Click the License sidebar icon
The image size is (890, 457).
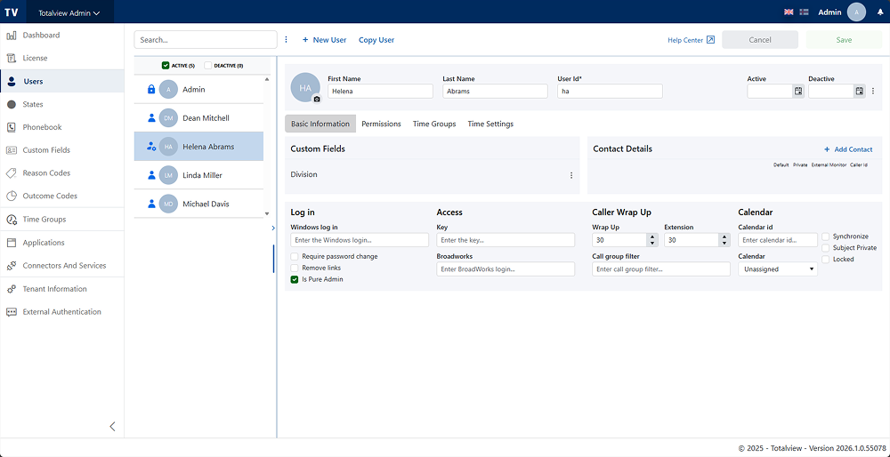[11, 58]
